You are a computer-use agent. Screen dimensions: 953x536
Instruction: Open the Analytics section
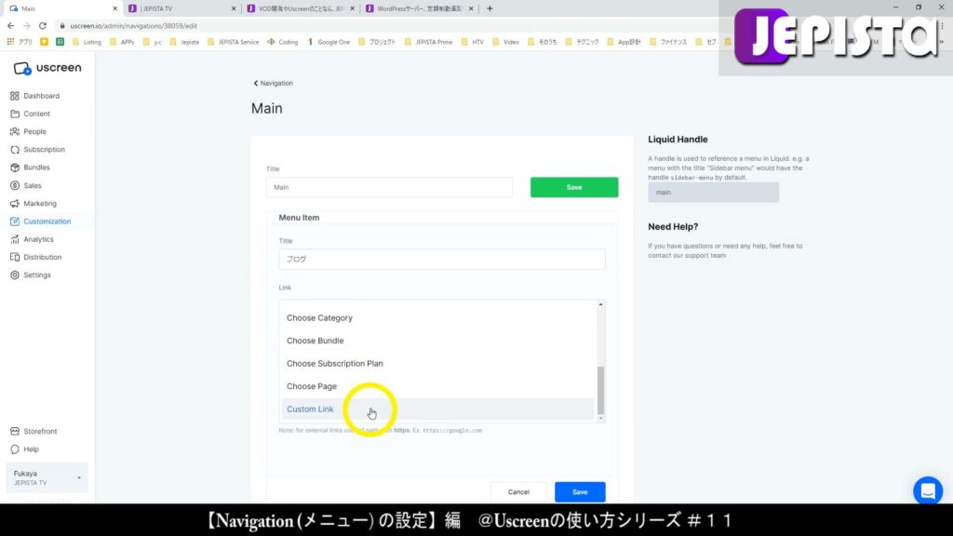click(x=38, y=239)
